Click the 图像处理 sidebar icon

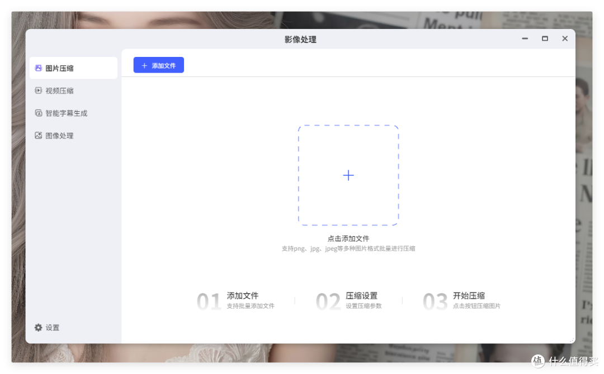coord(38,135)
